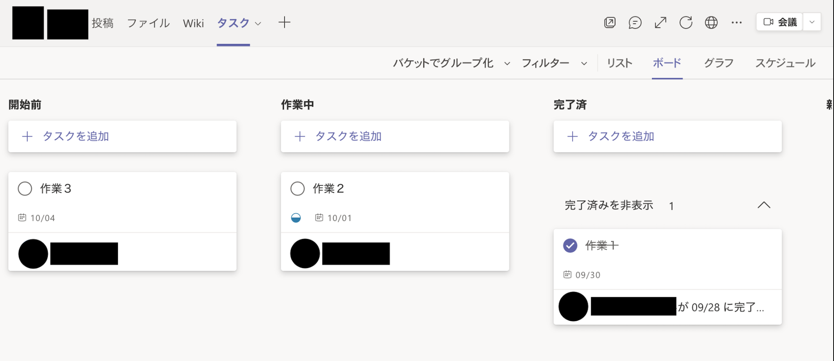Start a meeting with 会議 button
834x361 pixels.
coord(780,22)
